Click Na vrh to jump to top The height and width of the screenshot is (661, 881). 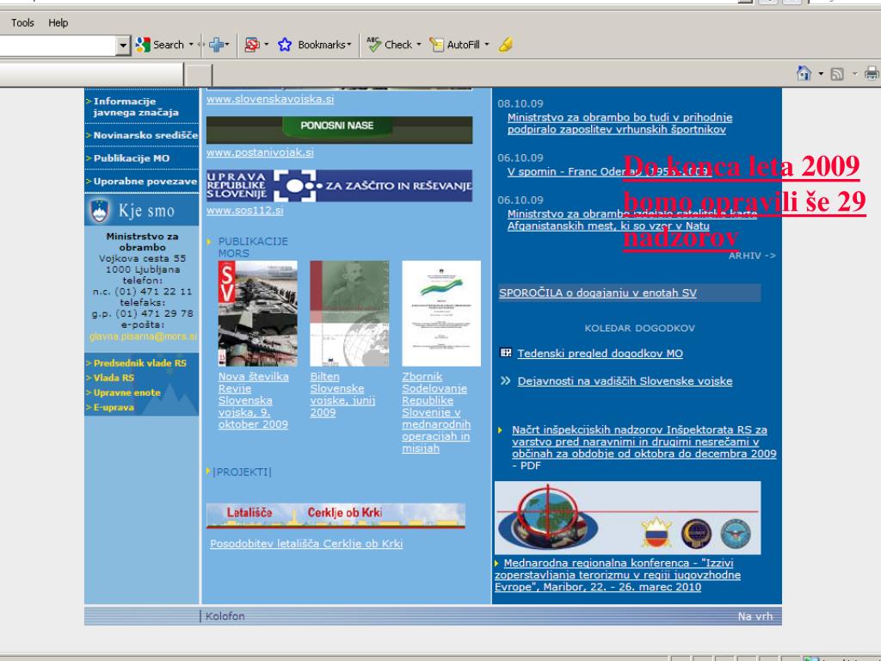tap(755, 616)
